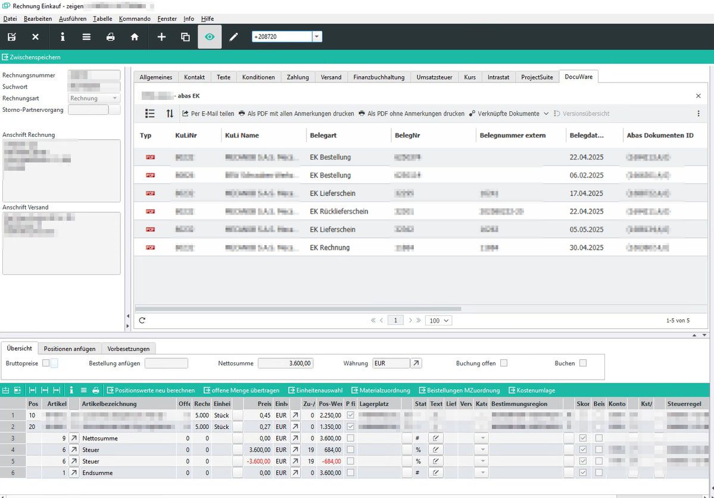Toggle the P fi checkbox in position 10 row
Screen dimensions: 714x498
[350, 415]
